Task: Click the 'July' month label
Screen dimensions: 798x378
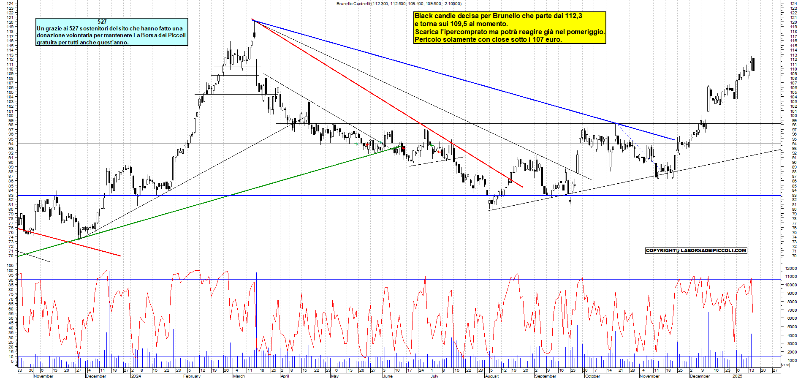Action: tap(434, 376)
